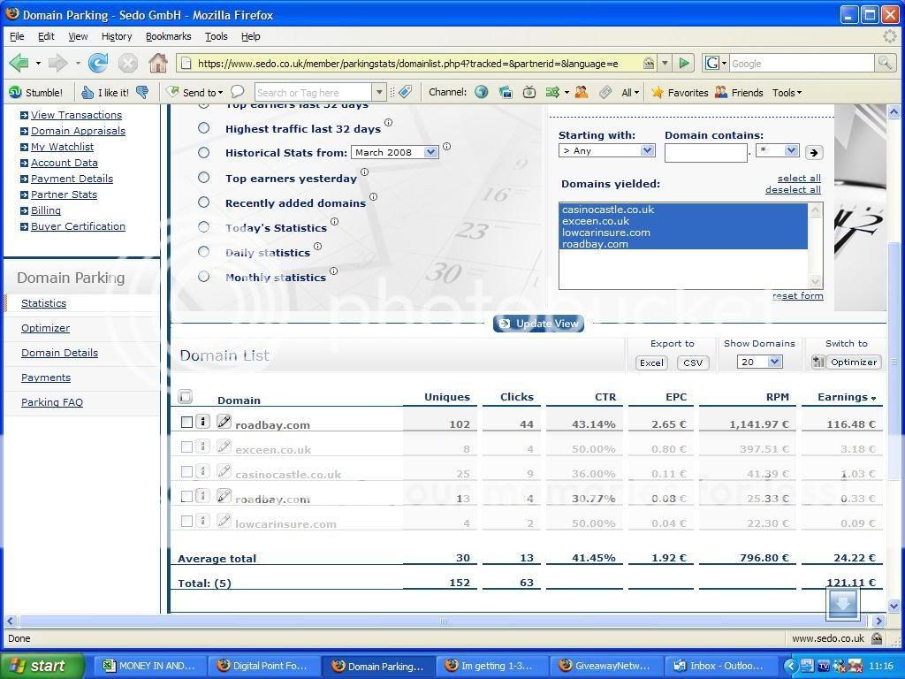Click the green Go arrow
The width and height of the screenshot is (905, 679).
click(x=684, y=63)
